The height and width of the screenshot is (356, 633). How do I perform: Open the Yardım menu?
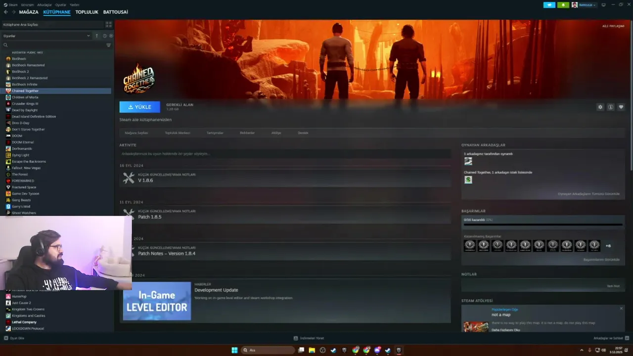coord(75,4)
